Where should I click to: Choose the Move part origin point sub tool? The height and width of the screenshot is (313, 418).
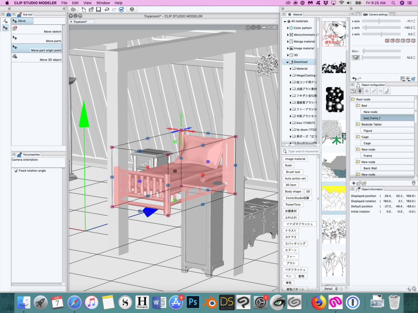point(37,48)
